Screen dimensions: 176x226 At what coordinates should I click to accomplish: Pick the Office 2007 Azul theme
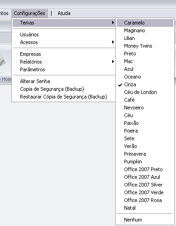point(145,177)
